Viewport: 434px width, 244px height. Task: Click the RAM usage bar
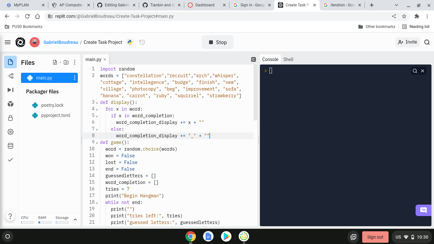click(44, 222)
